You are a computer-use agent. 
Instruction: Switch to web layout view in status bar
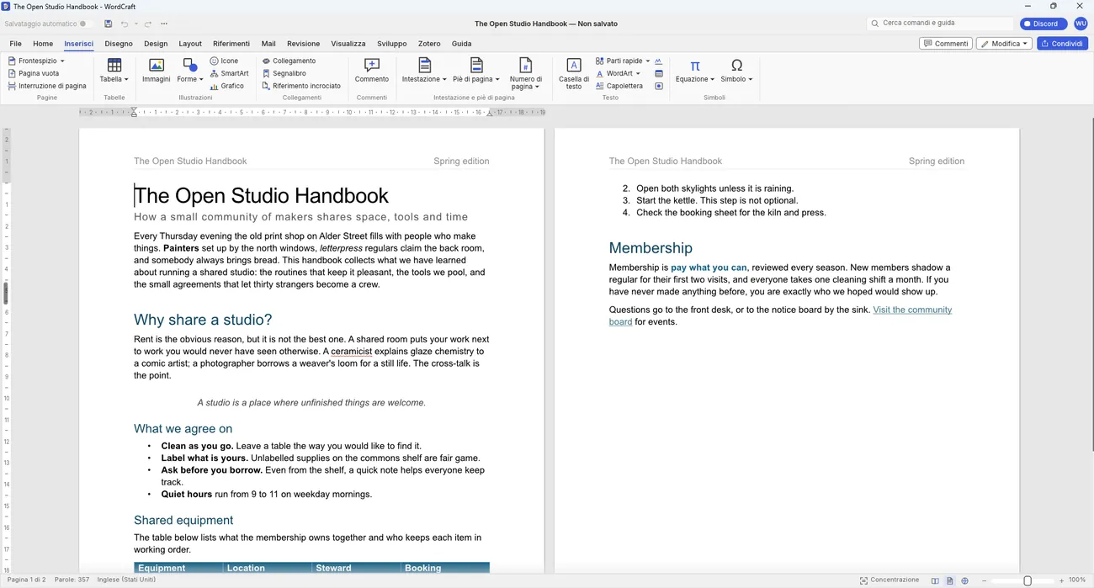(x=965, y=580)
